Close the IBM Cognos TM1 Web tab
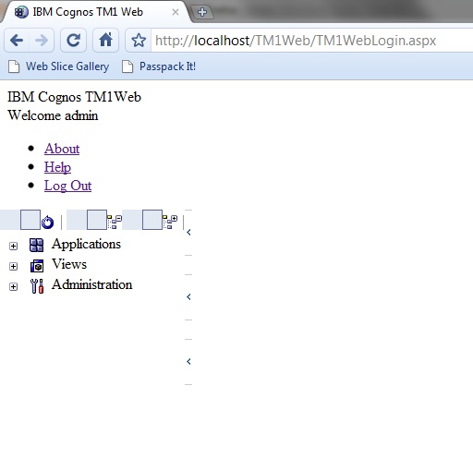 click(x=176, y=12)
